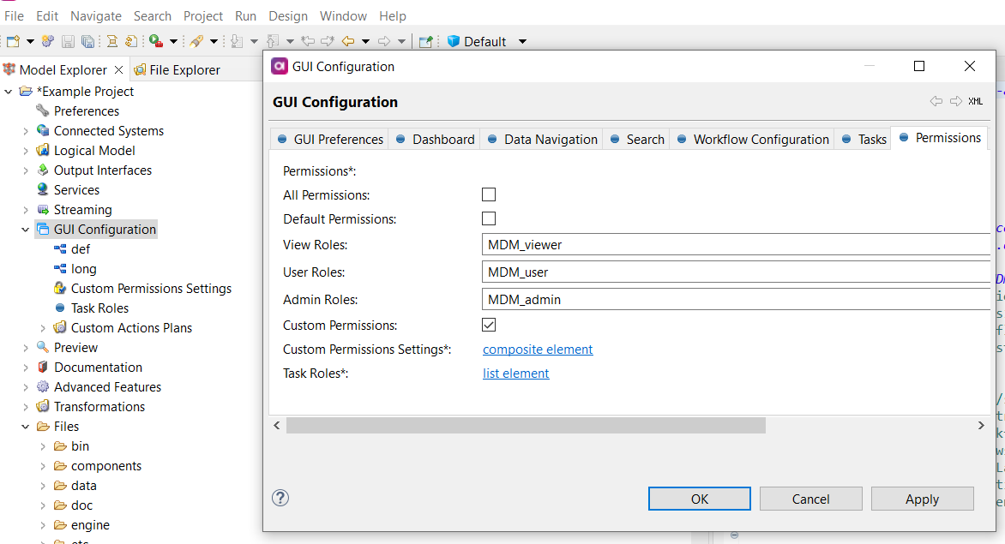Image resolution: width=1005 pixels, height=544 pixels.
Task: Switch to the Workflow Configuration tab
Action: 760,140
